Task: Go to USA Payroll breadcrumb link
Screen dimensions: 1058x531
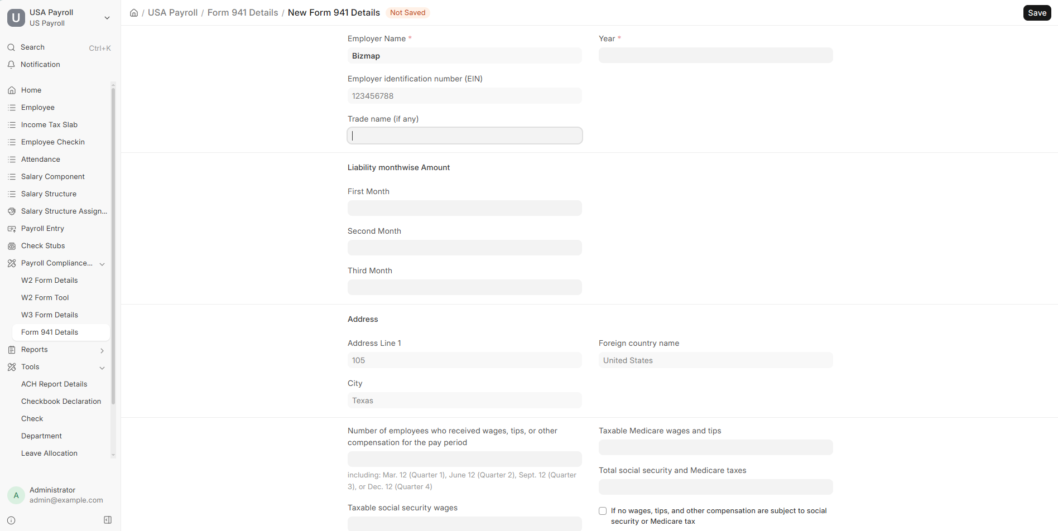Action: point(172,13)
